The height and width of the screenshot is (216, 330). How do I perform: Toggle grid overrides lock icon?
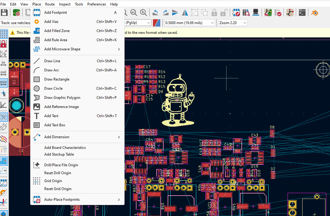coord(4,44)
